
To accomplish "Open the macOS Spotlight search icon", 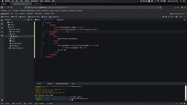I will click(x=181, y=1).
